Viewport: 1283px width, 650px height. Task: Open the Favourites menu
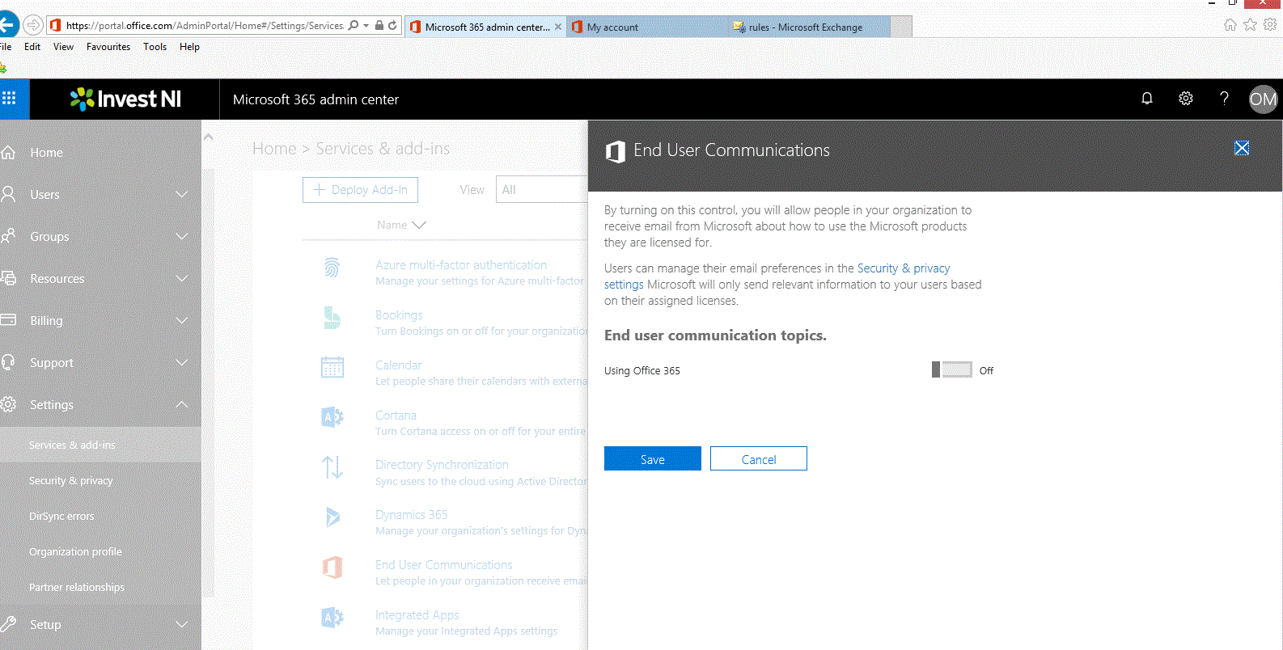108,47
